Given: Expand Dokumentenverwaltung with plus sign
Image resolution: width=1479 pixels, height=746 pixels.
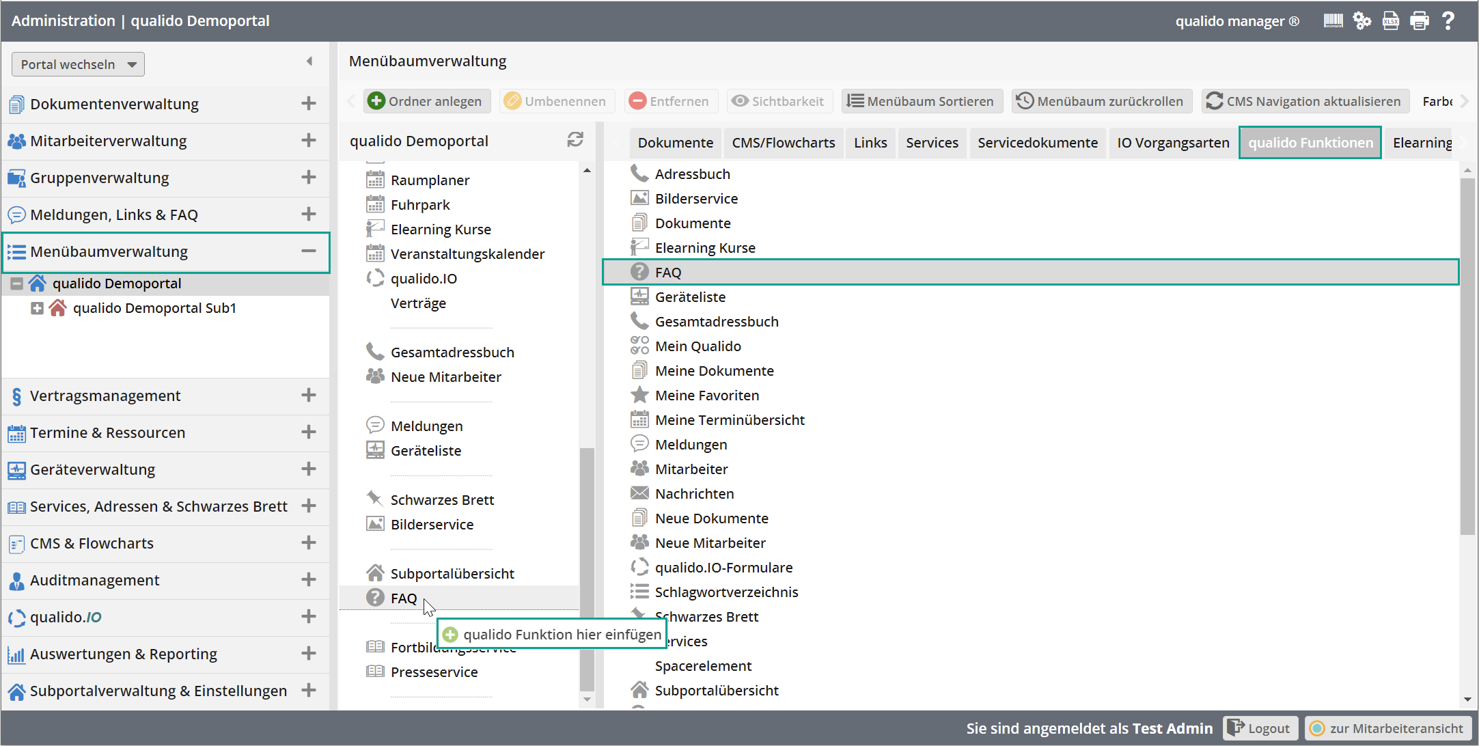Looking at the screenshot, I should (x=309, y=104).
